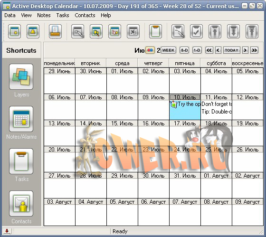Go back with the double left arrow
The width and height of the screenshot is (266, 237).
(209, 50)
